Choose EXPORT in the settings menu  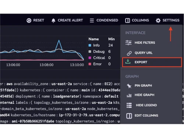pos(141,62)
